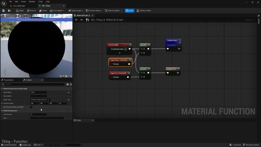
Task: Click the Input Name text field
Action: pos(39,92)
